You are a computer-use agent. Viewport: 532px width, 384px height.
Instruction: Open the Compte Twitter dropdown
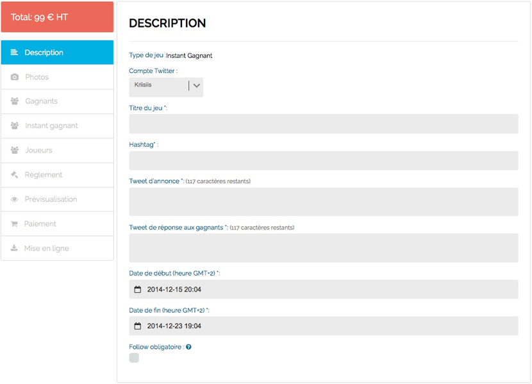pos(166,87)
